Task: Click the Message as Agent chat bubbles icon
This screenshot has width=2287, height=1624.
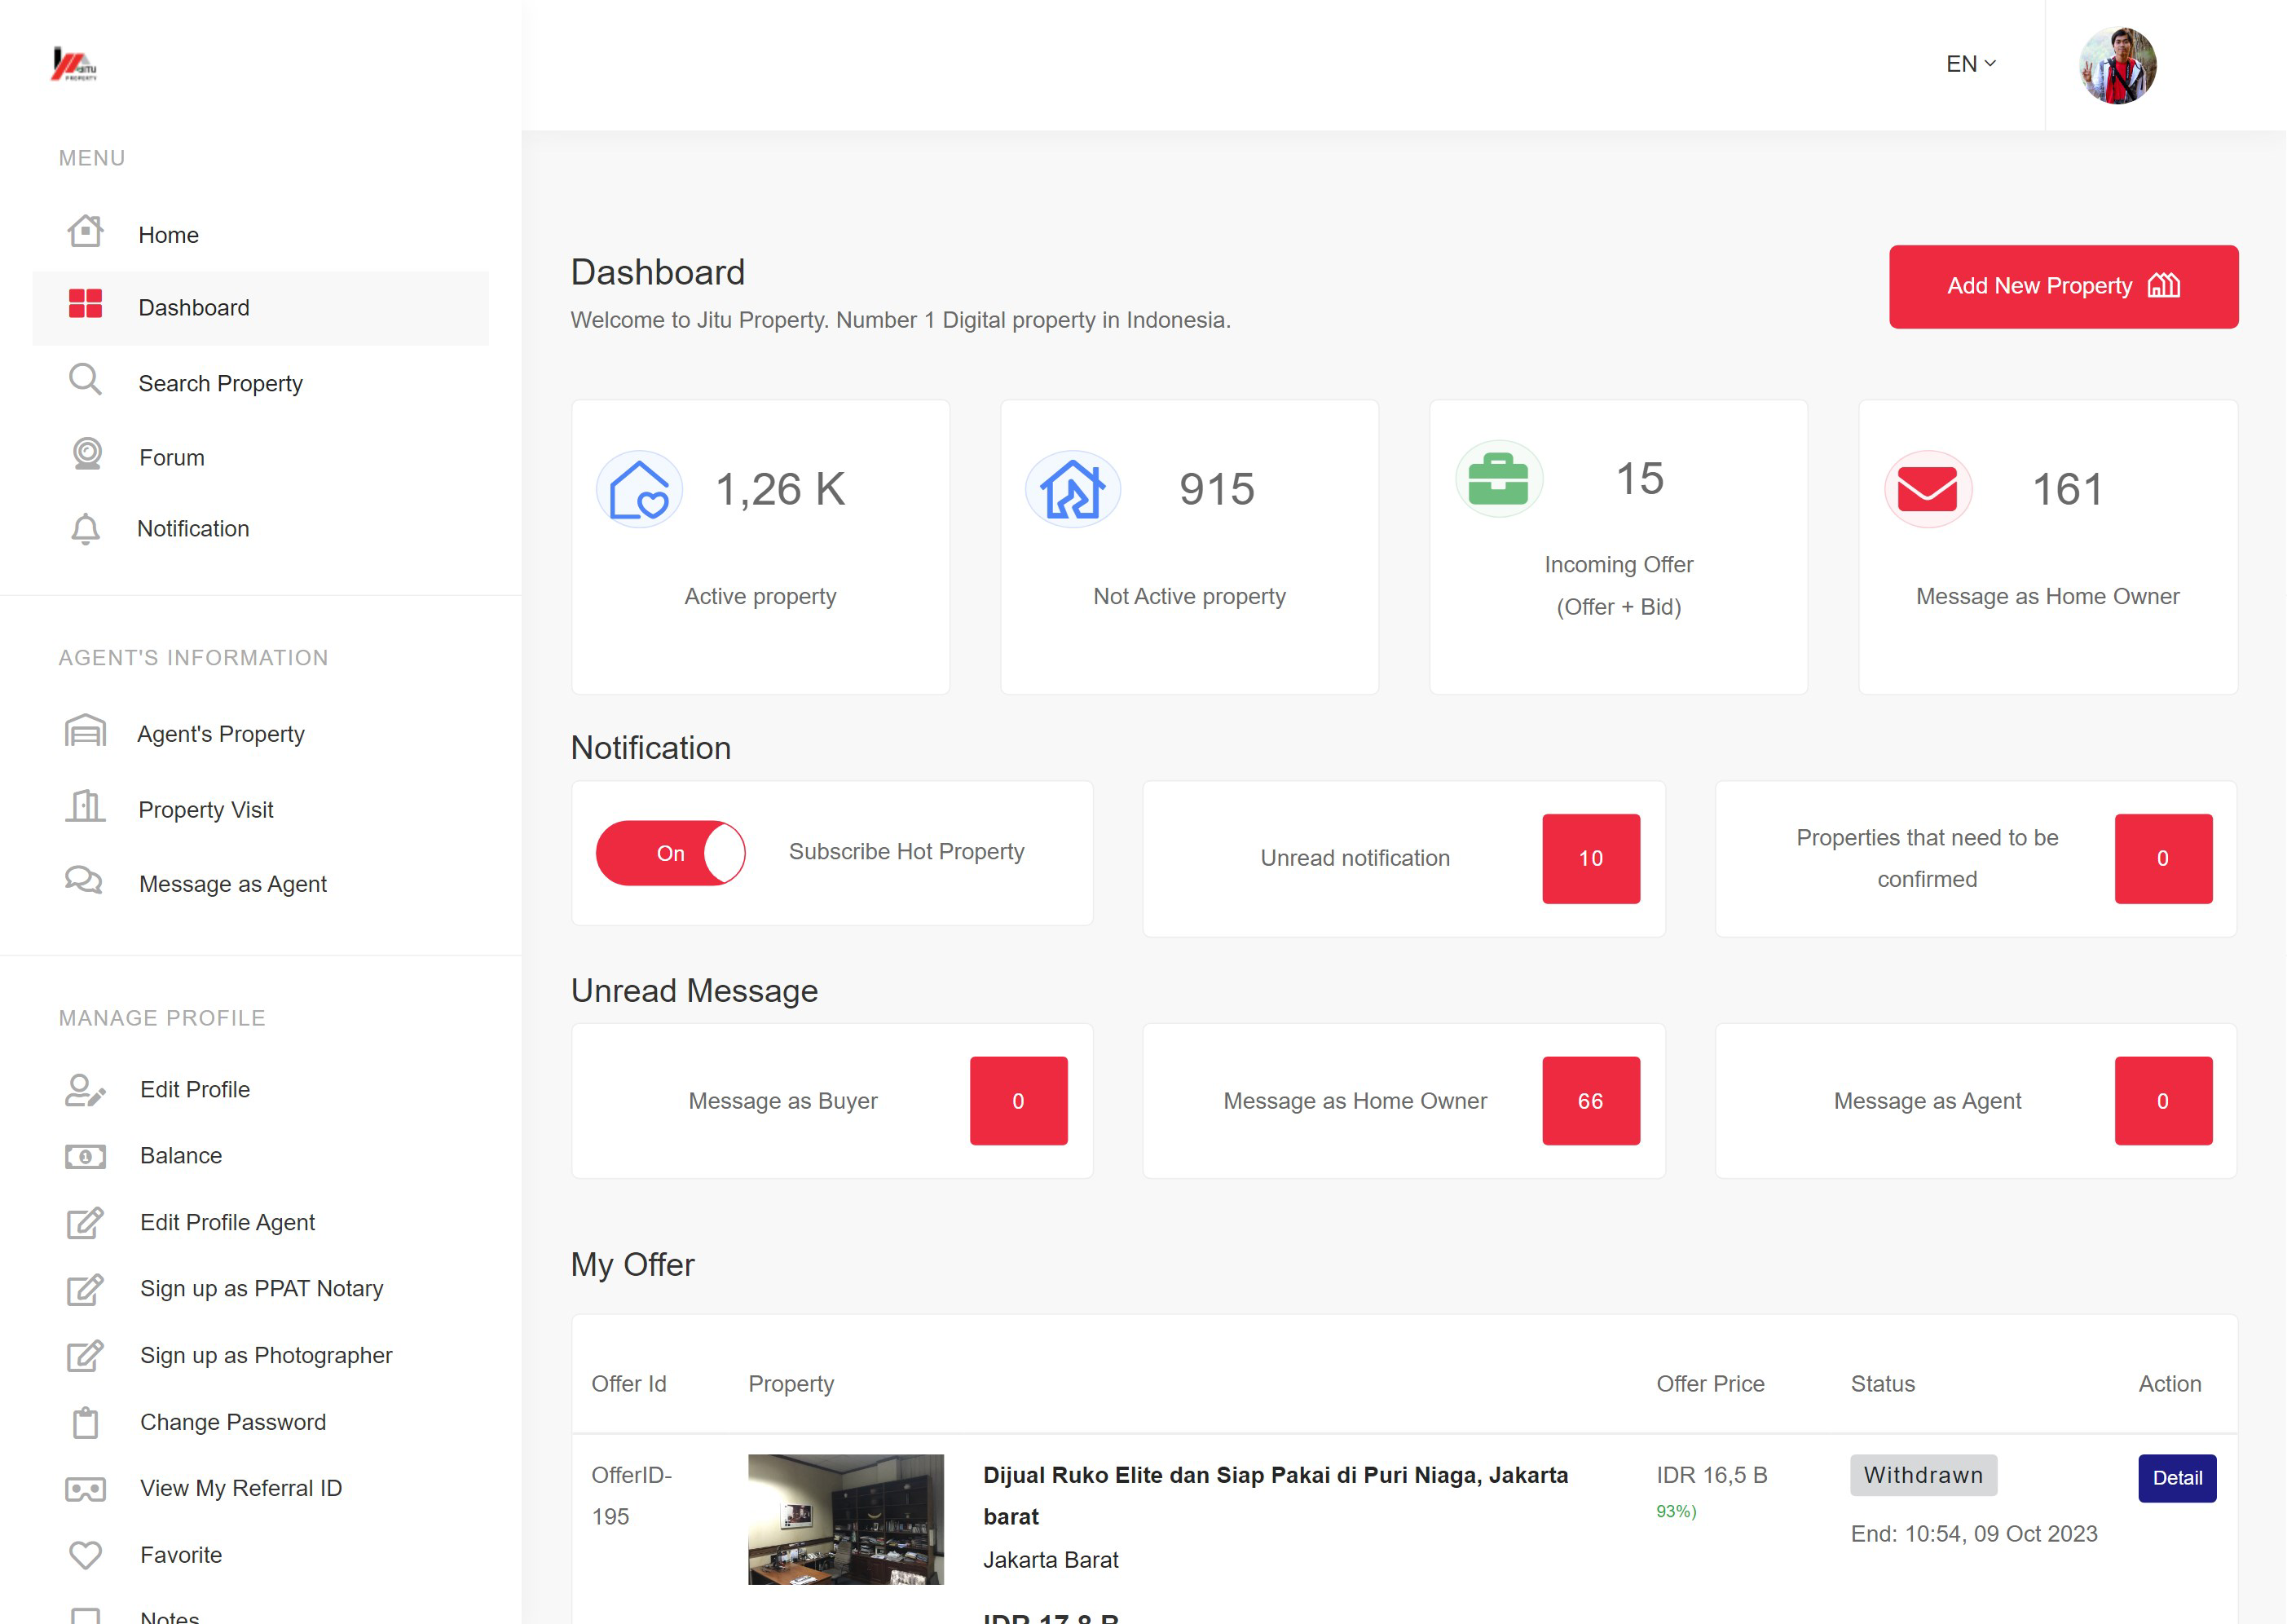Action: pyautogui.click(x=84, y=881)
